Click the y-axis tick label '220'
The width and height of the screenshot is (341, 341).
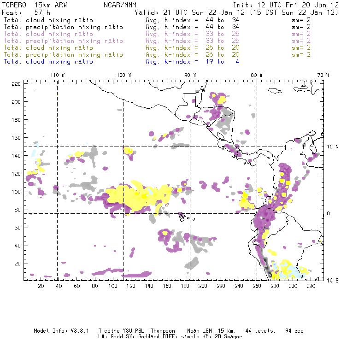point(16,84)
